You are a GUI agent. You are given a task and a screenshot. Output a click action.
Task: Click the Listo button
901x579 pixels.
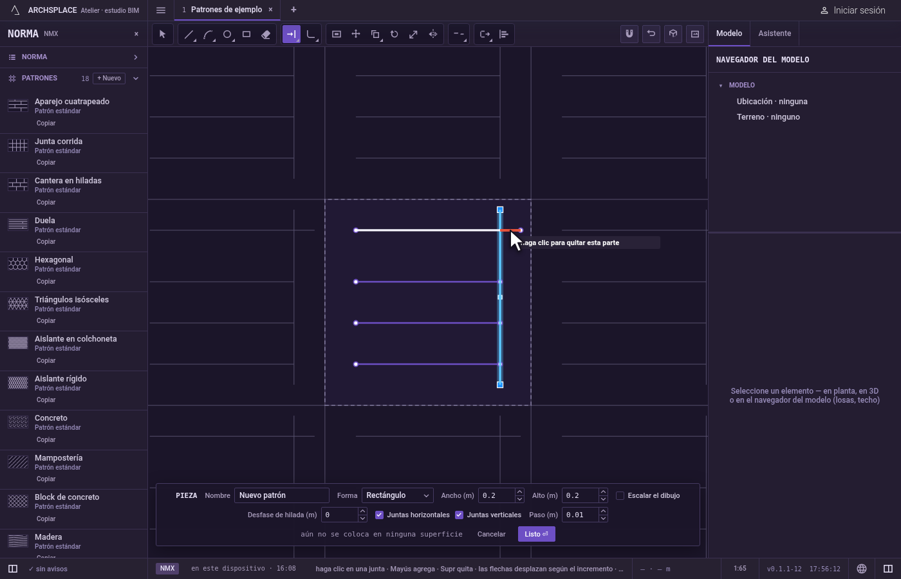tap(536, 534)
